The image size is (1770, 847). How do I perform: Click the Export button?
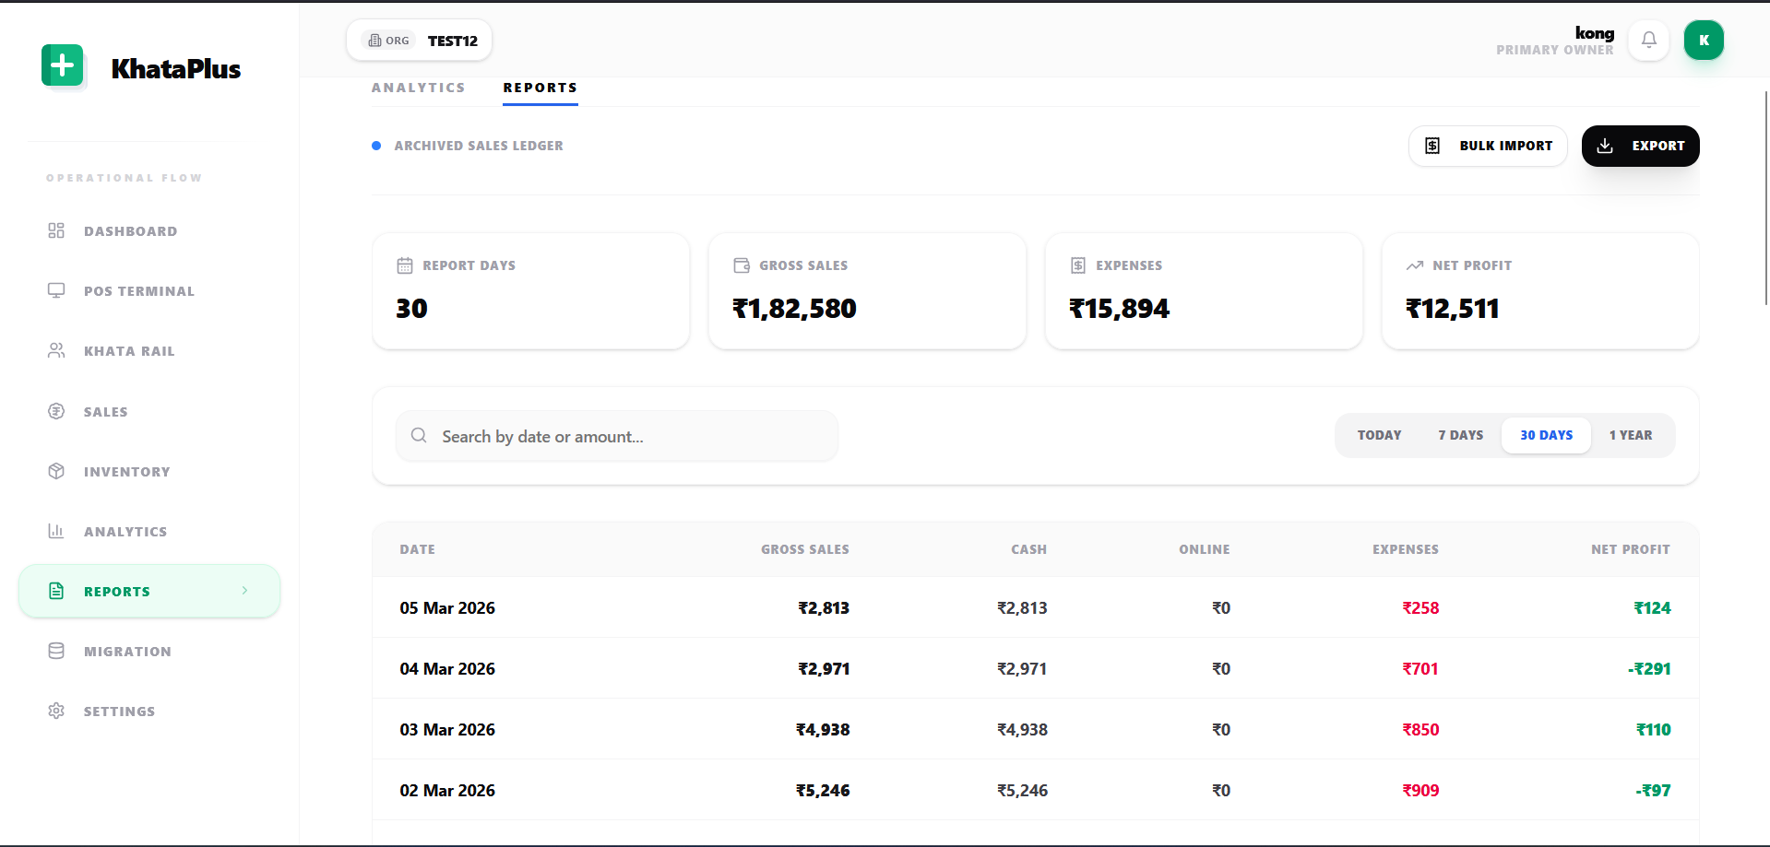pos(1640,146)
